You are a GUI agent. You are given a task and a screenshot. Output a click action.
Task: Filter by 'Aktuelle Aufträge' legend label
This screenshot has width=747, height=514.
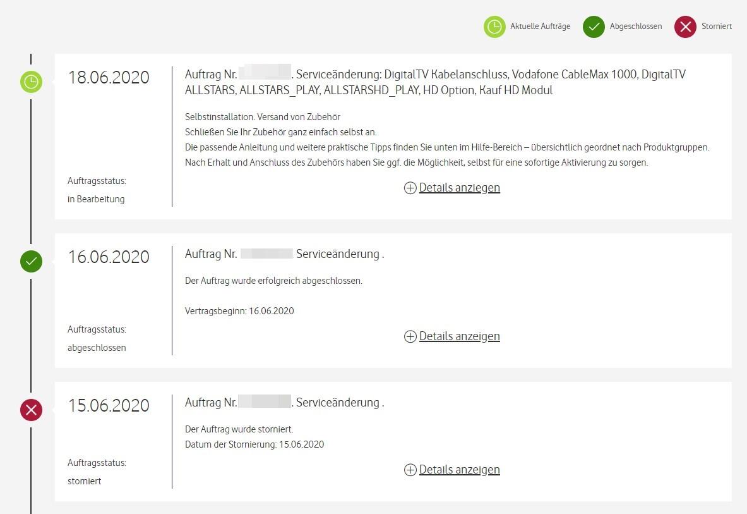coord(540,27)
